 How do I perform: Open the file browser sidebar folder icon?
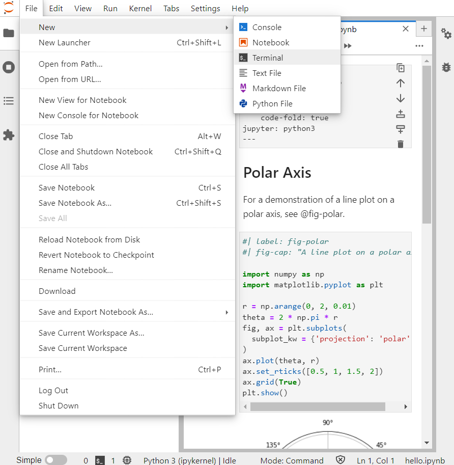coord(9,33)
